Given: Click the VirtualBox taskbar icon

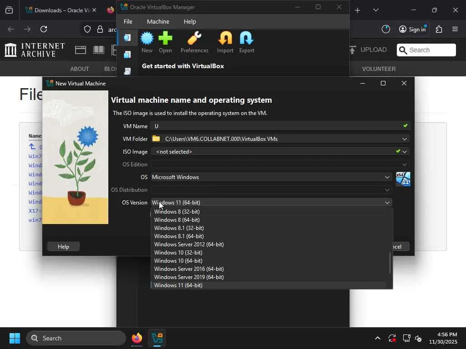Looking at the screenshot, I should (157, 338).
